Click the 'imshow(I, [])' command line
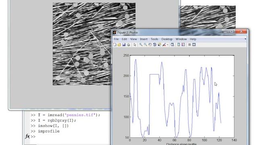The image size is (258, 145). (53, 126)
